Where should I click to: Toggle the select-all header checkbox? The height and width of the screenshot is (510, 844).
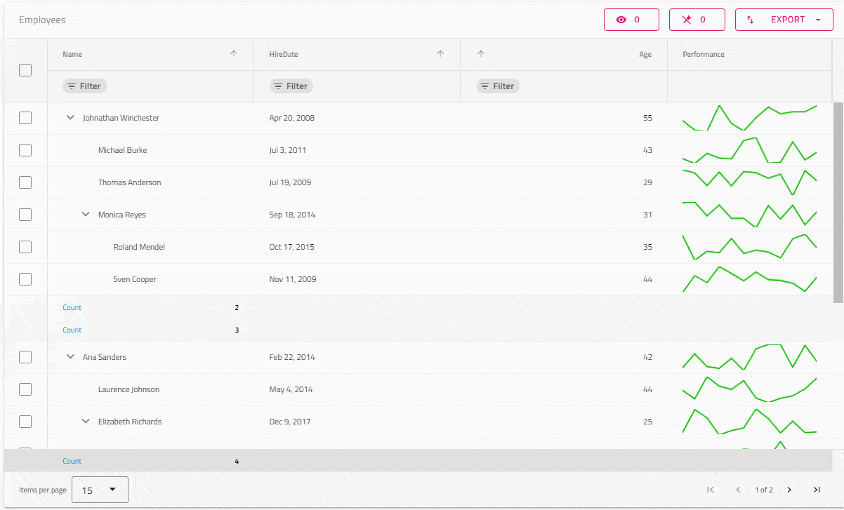[25, 70]
